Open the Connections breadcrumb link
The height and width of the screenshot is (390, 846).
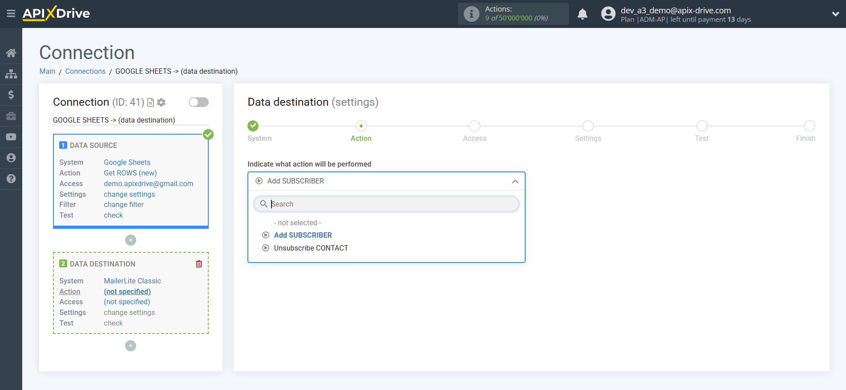point(85,71)
